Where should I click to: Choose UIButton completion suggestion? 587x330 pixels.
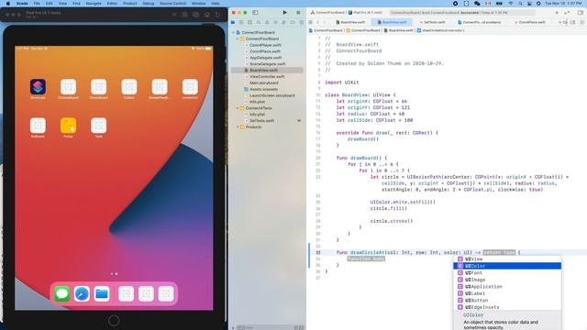(x=507, y=301)
